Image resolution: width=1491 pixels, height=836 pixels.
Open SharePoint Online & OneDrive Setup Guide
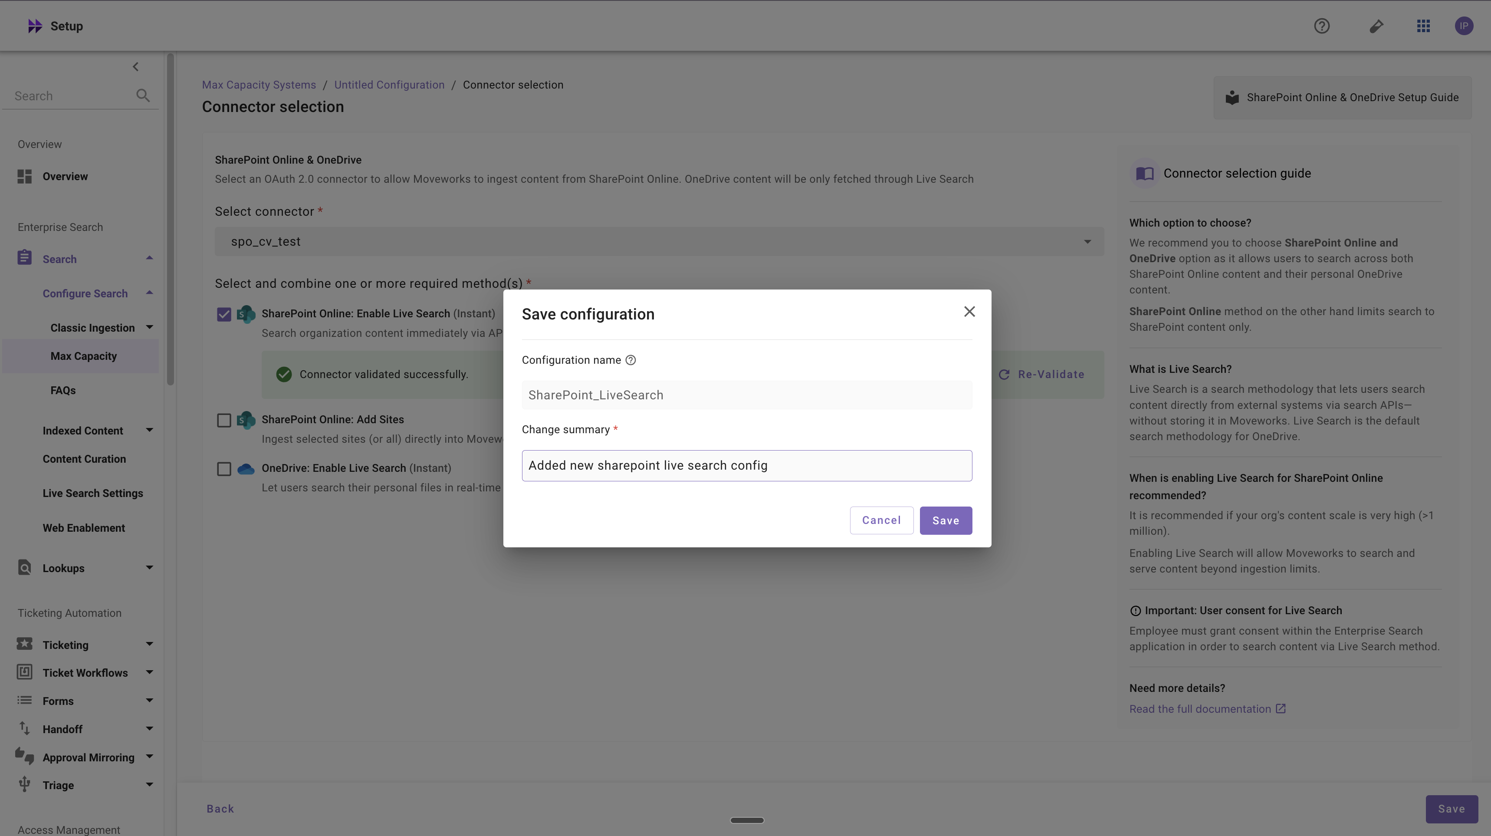tap(1342, 97)
